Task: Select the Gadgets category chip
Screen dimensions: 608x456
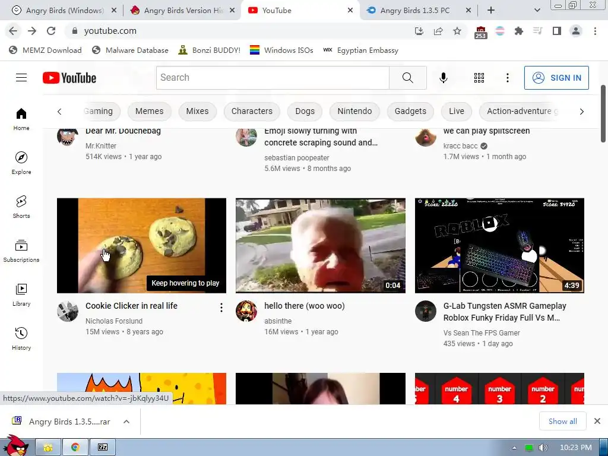Action: 410,111
